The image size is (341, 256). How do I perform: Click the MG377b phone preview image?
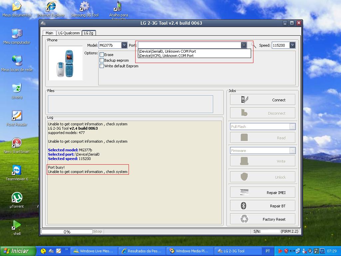point(66,63)
